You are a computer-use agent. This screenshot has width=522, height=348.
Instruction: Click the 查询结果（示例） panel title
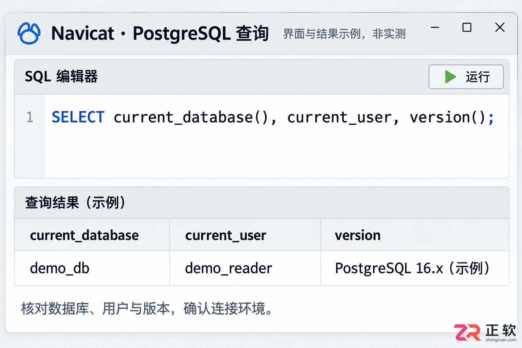tap(75, 202)
